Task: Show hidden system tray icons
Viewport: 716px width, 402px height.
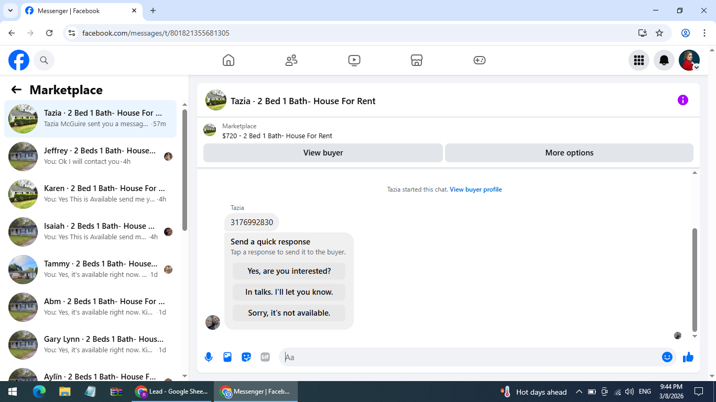Action: (579, 392)
